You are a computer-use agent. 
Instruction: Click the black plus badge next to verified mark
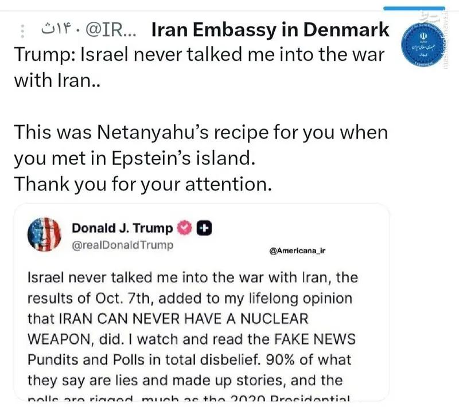tap(204, 228)
